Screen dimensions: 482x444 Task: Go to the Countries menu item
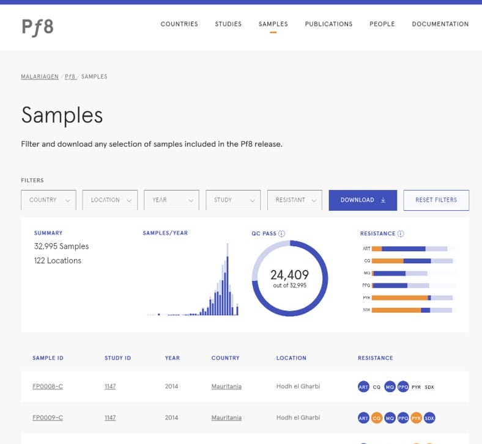tap(179, 24)
